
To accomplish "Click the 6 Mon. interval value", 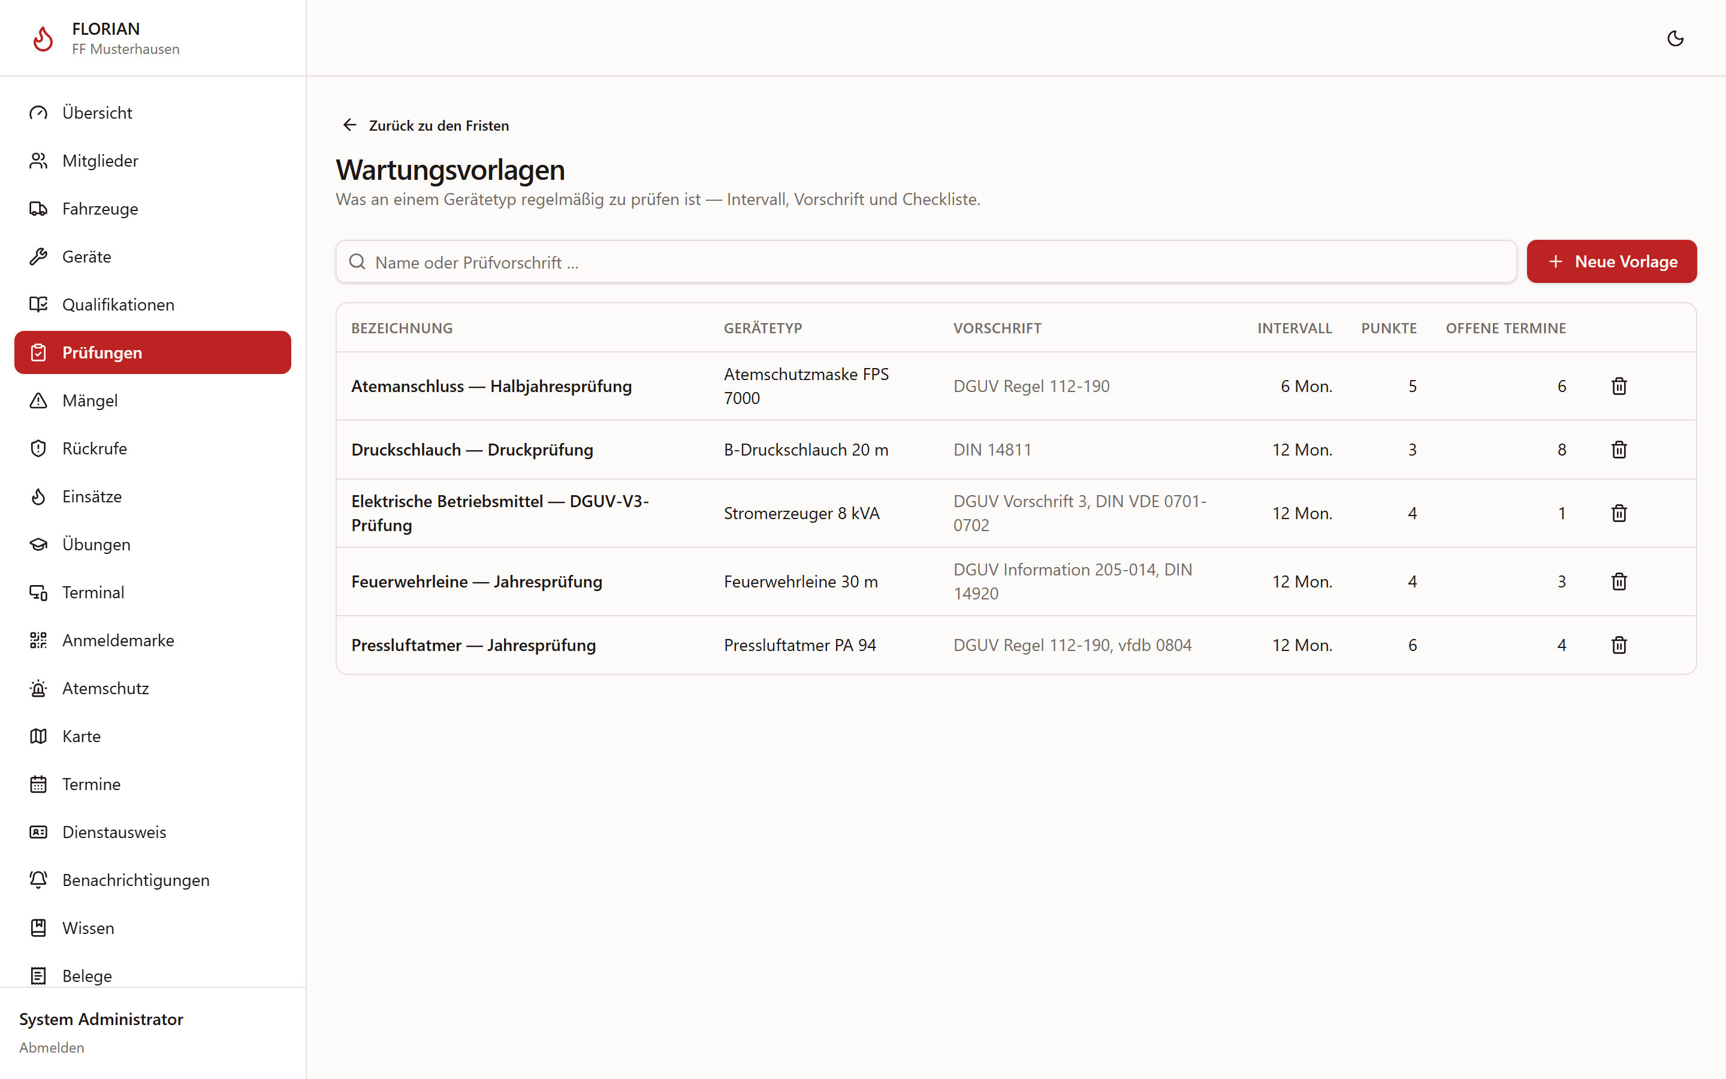I will click(1306, 386).
